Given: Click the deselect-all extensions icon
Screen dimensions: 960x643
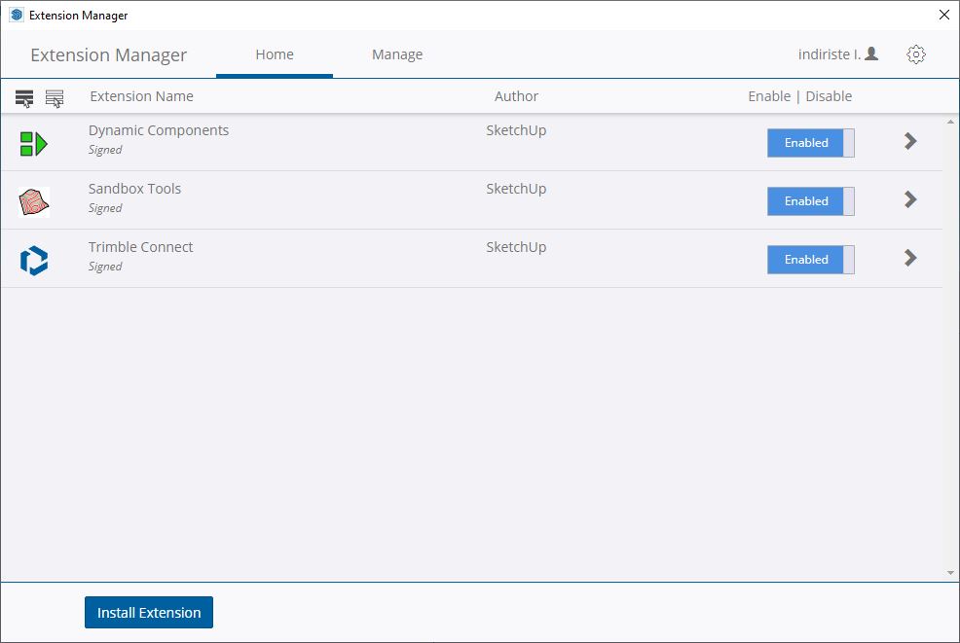Looking at the screenshot, I should pyautogui.click(x=55, y=98).
